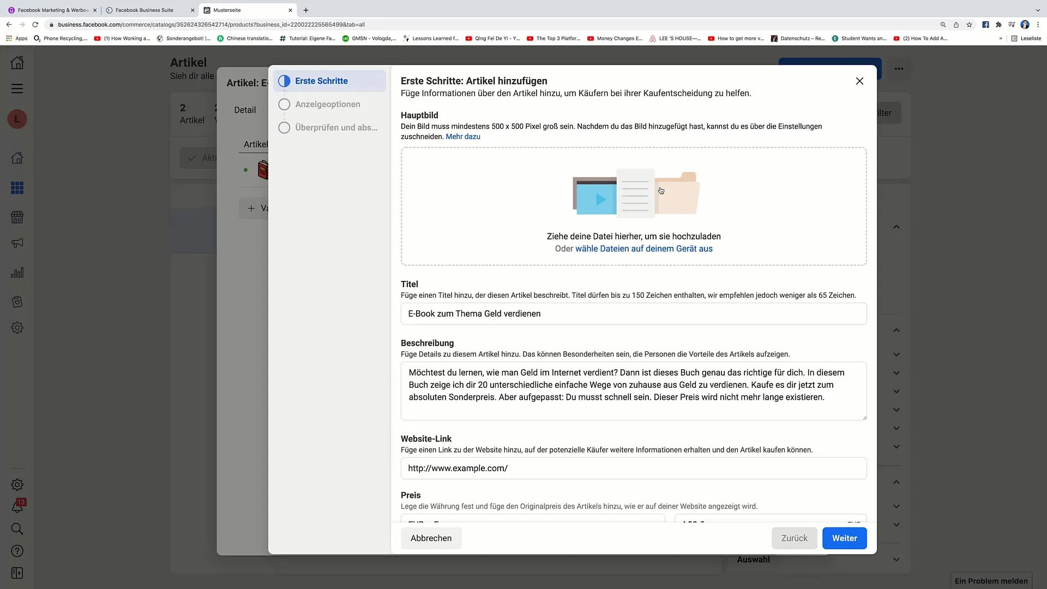The height and width of the screenshot is (589, 1047).
Task: Open the Apps bookmarks shortcut
Action: (16, 38)
